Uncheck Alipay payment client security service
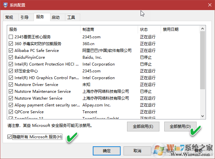The image size is (215, 159). 11,105
